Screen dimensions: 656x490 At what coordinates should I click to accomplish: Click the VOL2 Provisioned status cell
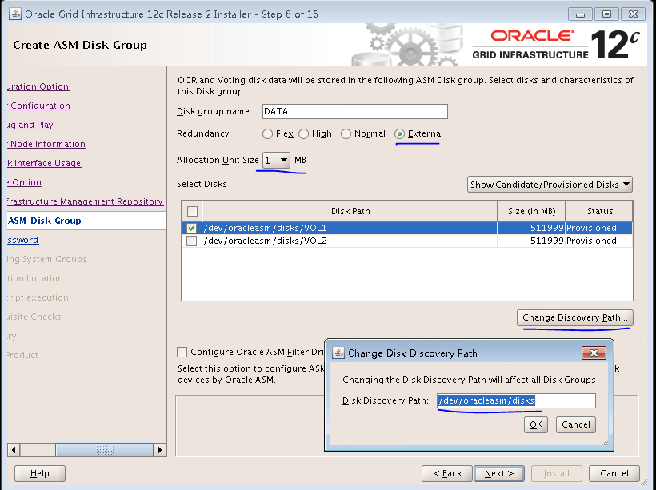[598, 241]
